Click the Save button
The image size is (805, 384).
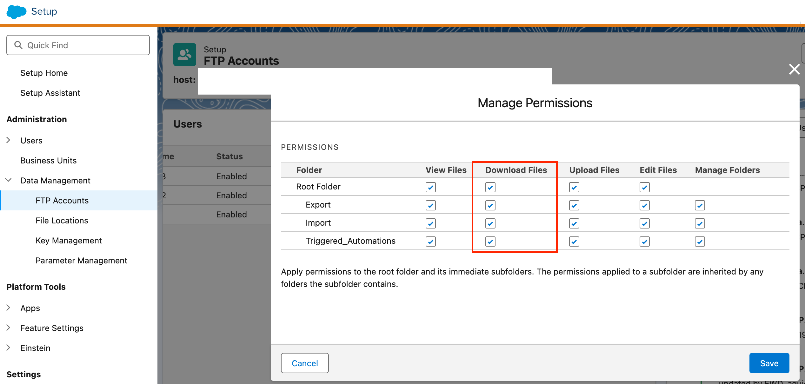pyautogui.click(x=769, y=363)
